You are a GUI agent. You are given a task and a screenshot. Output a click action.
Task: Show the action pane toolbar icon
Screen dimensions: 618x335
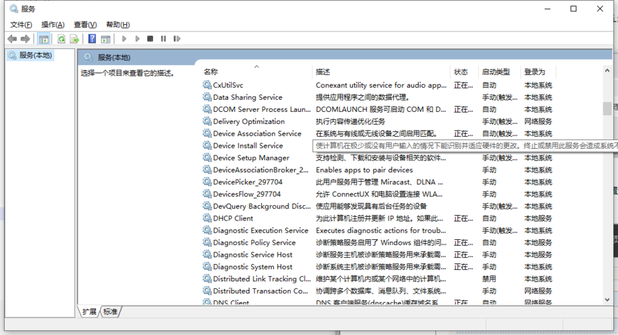coord(105,39)
